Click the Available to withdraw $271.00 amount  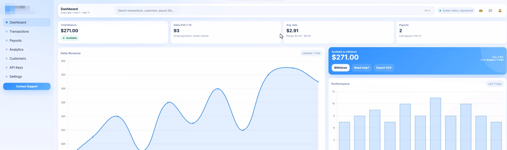point(345,57)
